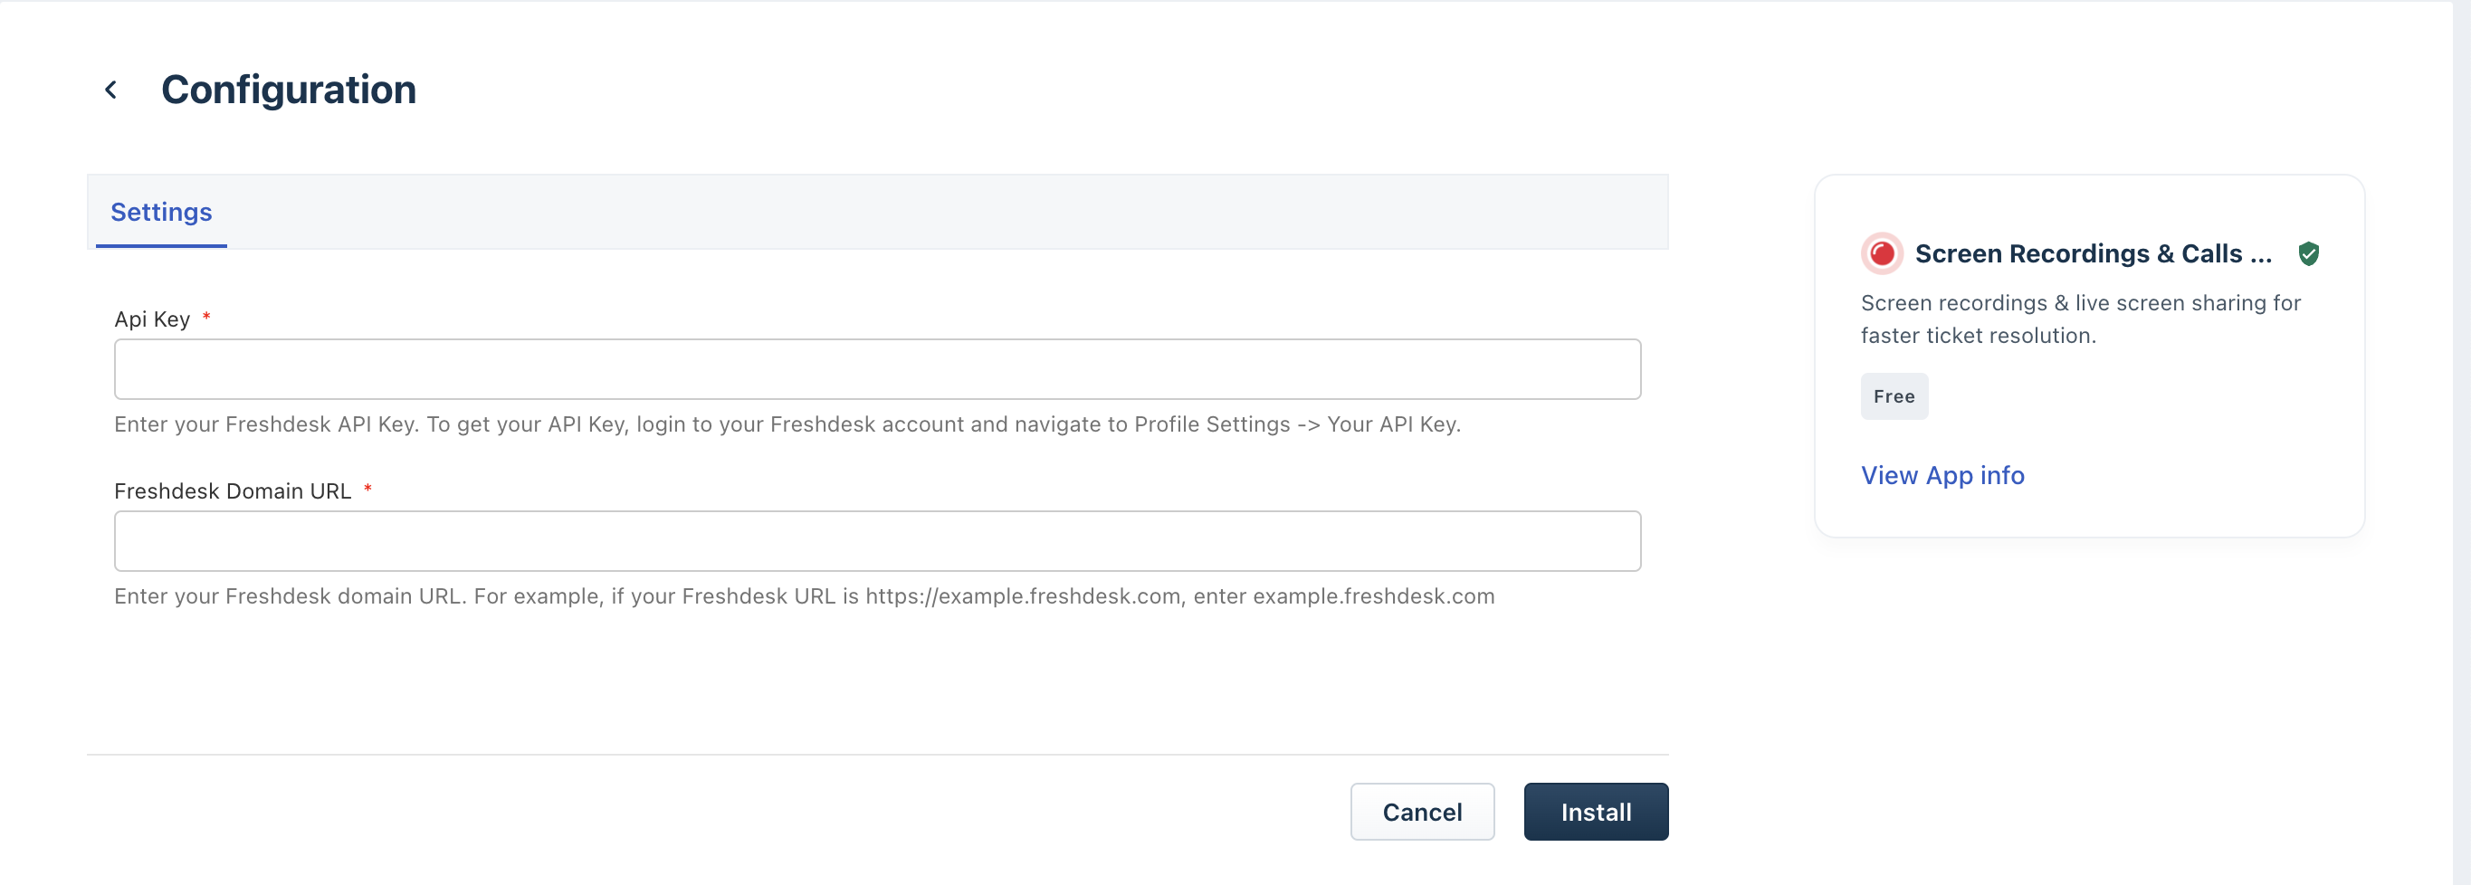Click the Freshdesk Domain URL field label
The width and height of the screenshot is (2471, 885).
tap(232, 491)
